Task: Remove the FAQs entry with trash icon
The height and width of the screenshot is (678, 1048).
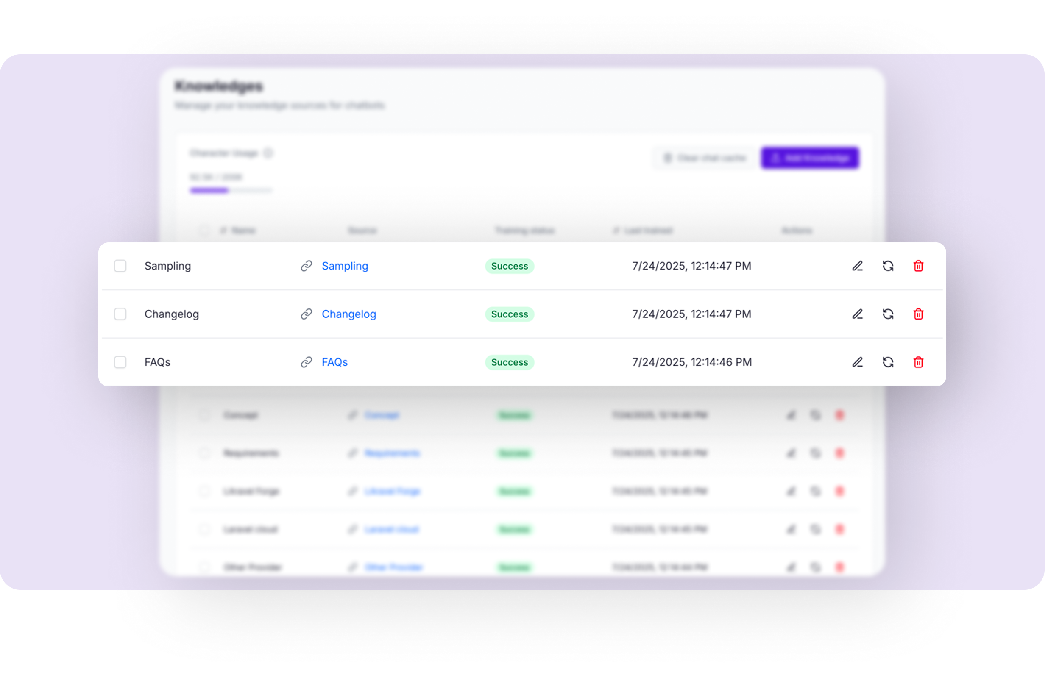Action: tap(918, 362)
